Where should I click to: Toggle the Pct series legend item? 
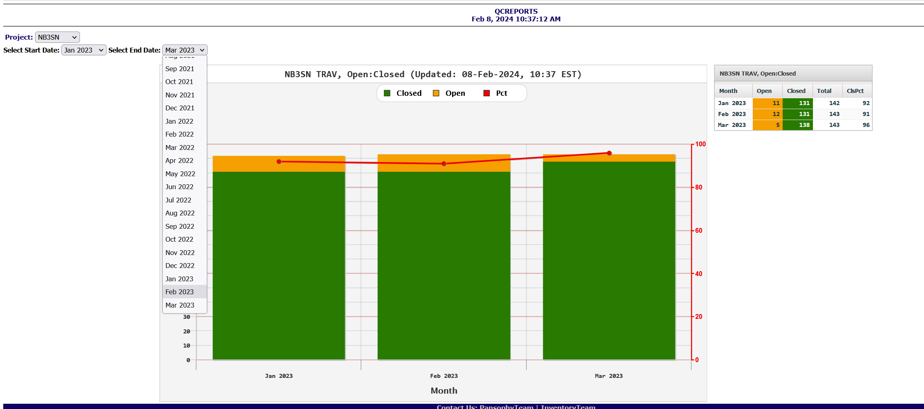click(501, 93)
